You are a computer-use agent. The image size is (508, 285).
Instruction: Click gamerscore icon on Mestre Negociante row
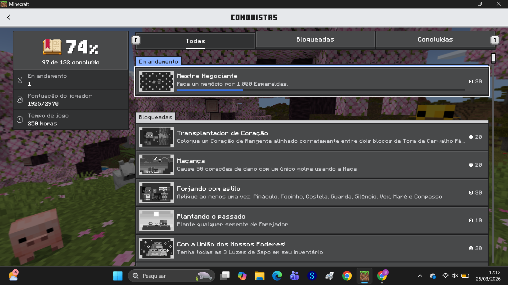471,82
